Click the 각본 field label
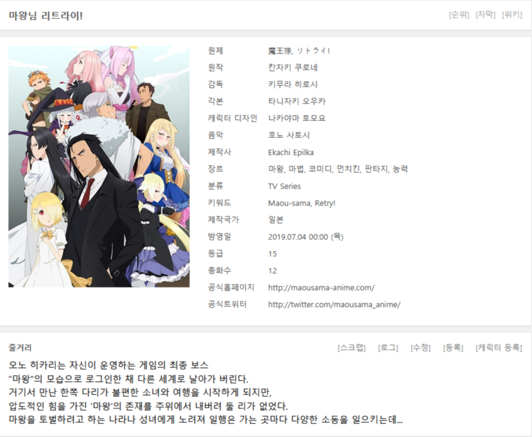 tap(215, 101)
